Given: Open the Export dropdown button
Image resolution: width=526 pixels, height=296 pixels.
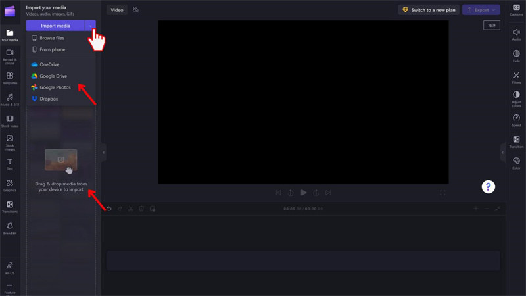Looking at the screenshot, I should tap(481, 10).
